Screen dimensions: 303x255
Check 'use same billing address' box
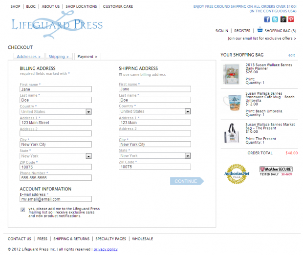[120, 75]
